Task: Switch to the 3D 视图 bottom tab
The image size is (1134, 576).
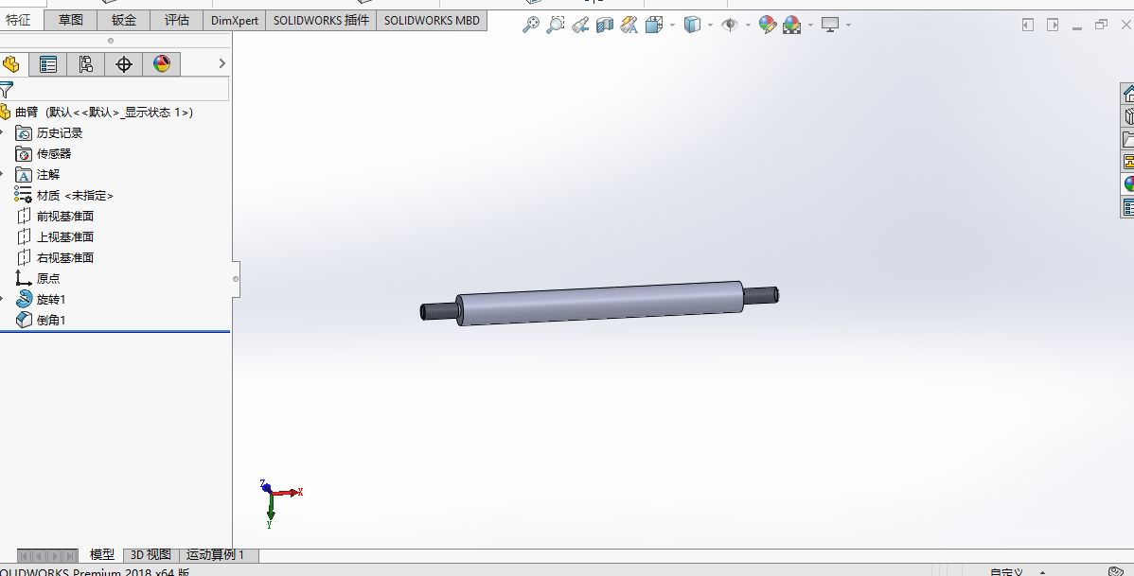Action: click(x=151, y=555)
